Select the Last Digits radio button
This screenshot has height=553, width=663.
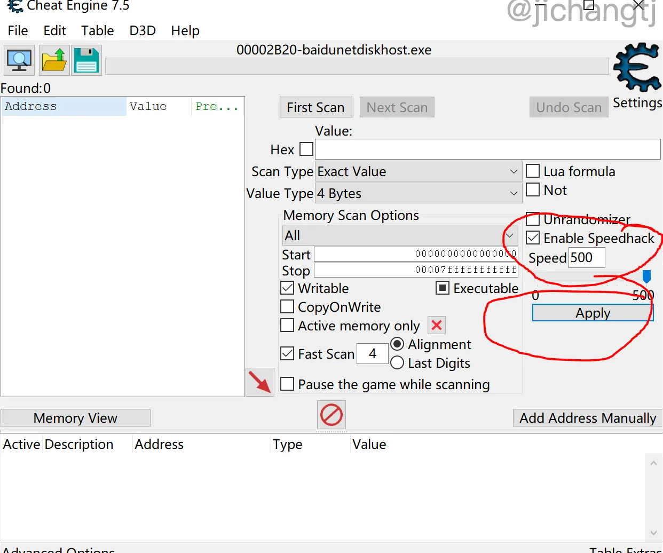click(397, 363)
